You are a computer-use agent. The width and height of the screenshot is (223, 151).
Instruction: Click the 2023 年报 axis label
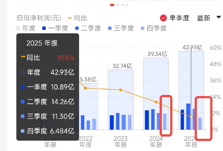point(121,142)
